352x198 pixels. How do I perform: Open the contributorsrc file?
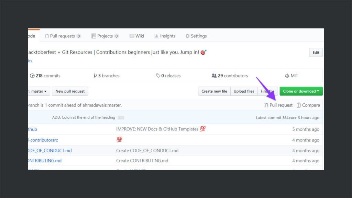[x=43, y=140]
